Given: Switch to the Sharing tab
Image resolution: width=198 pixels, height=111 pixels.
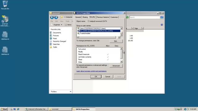Looking at the screenshot, I should [x=85, y=17].
